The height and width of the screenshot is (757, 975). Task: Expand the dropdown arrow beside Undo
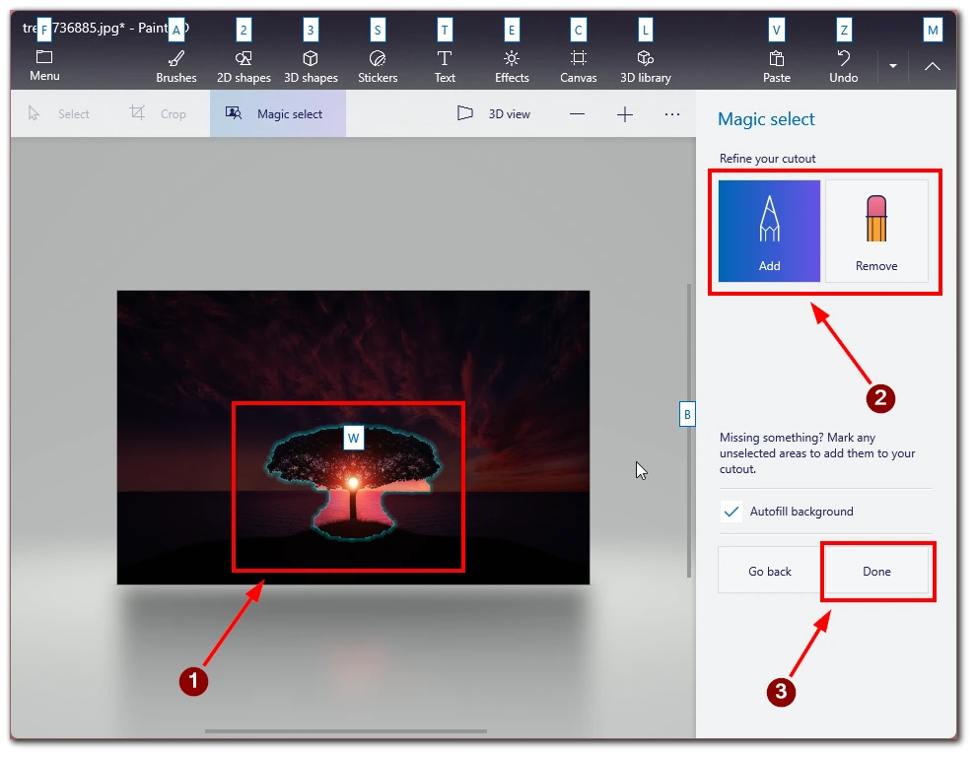(x=893, y=66)
